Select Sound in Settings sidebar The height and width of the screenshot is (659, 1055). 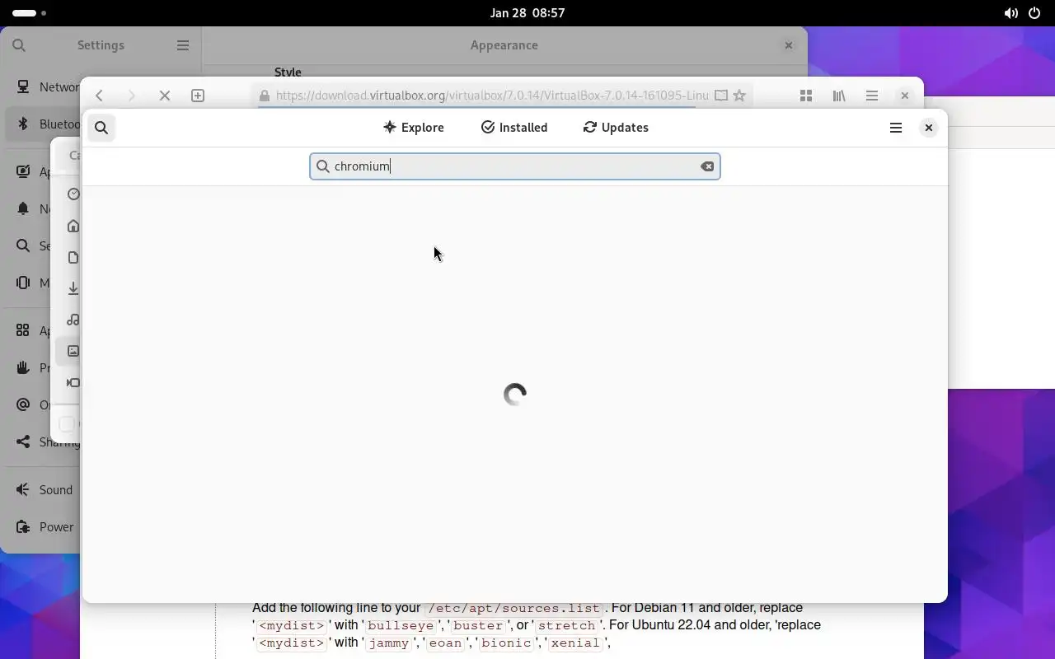pyautogui.click(x=43, y=490)
